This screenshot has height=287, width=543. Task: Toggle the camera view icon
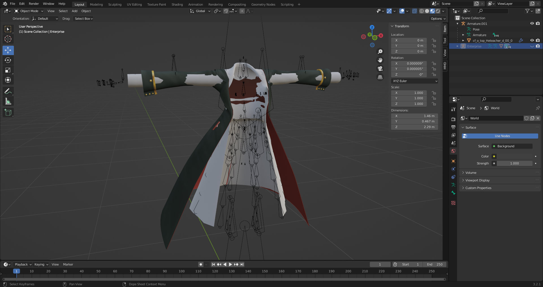[x=380, y=69]
